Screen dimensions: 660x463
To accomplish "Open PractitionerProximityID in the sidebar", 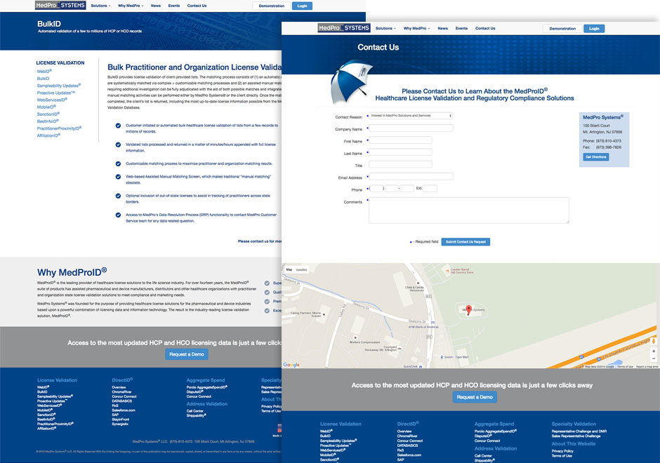I will pos(60,128).
